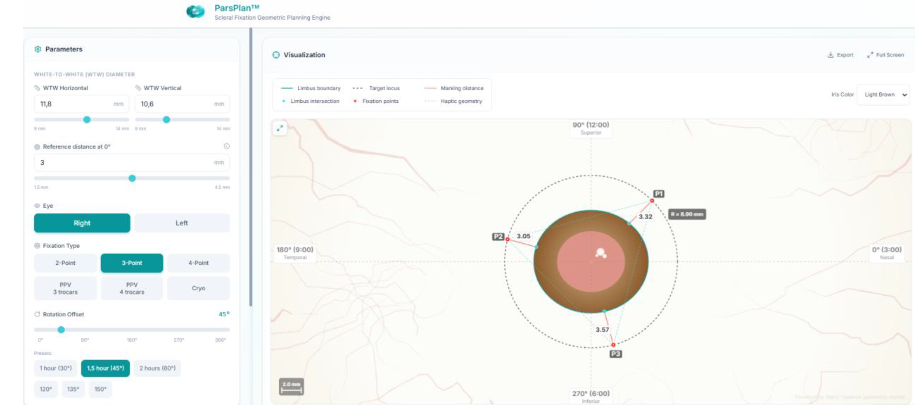Click the R = 8.90 mm label

687,214
